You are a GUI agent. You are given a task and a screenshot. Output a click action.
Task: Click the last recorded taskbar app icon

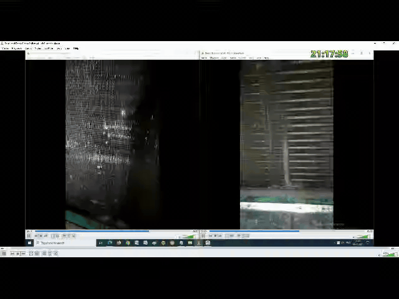pos(208,243)
